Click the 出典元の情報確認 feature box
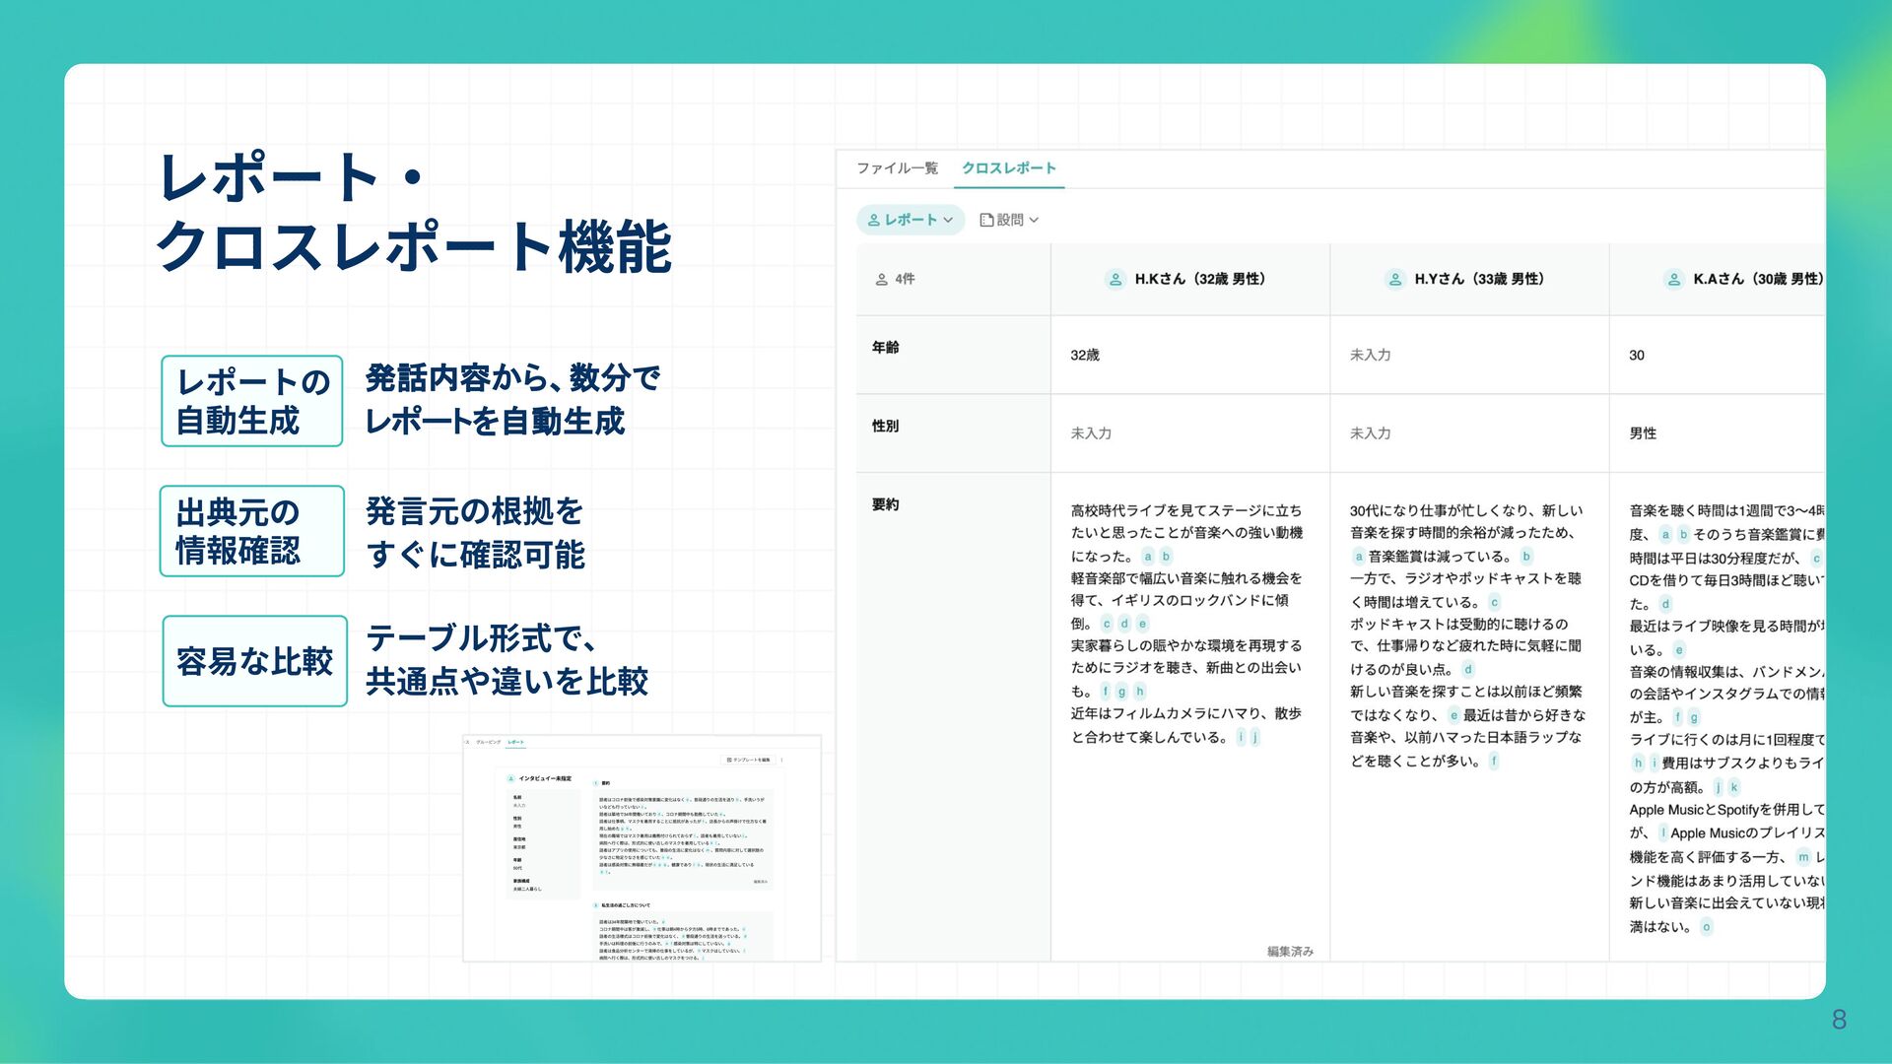Screen dimensions: 1892x1064 click(x=252, y=531)
